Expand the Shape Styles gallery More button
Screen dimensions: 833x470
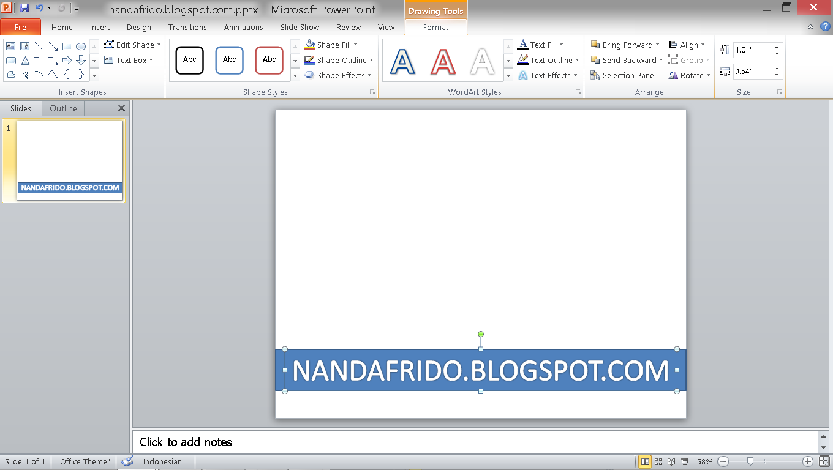[x=295, y=75]
